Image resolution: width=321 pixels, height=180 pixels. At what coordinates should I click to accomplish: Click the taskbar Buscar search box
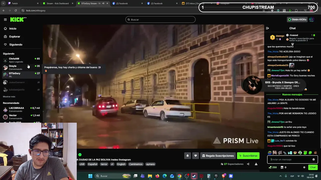[x=113, y=176]
